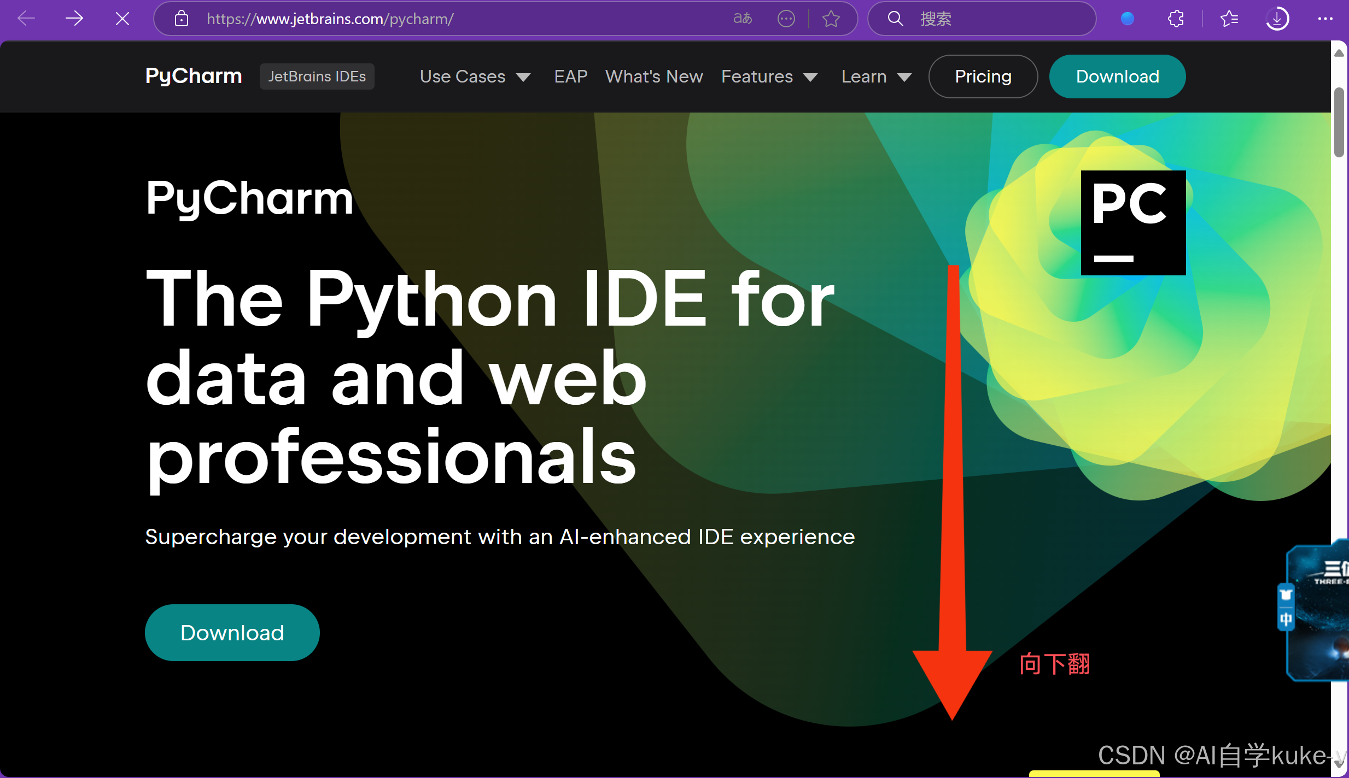This screenshot has height=778, width=1349.
Task: Click the JetBrains IDEs badge link
Action: 317,76
